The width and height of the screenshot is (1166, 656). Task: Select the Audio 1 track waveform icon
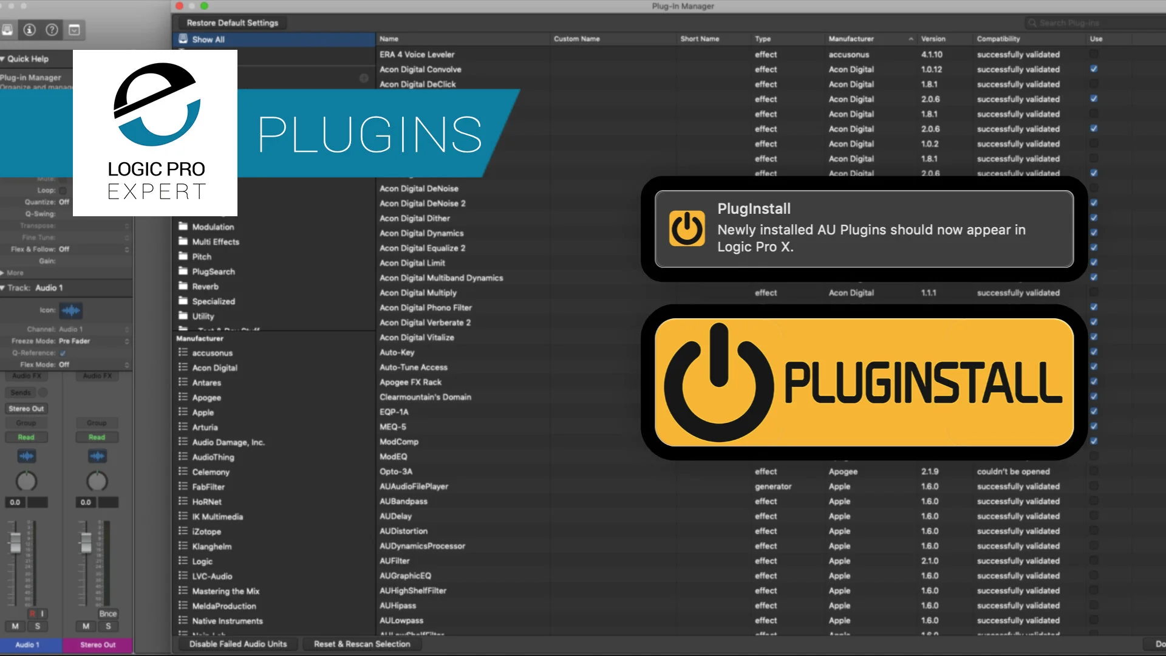pyautogui.click(x=72, y=310)
